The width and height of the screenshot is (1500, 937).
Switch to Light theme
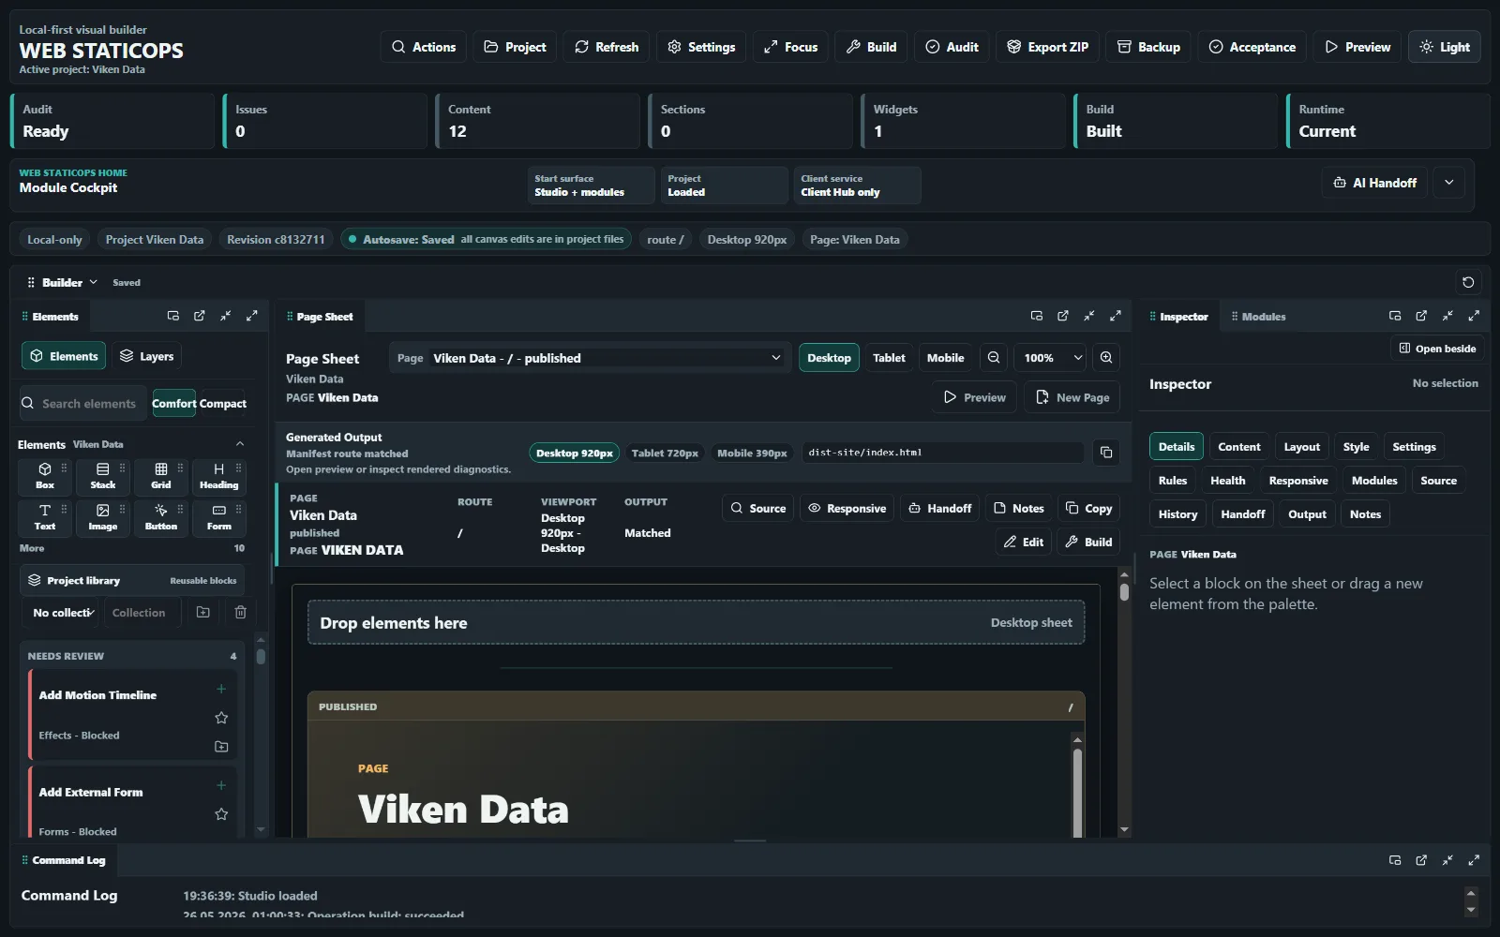coord(1444,47)
